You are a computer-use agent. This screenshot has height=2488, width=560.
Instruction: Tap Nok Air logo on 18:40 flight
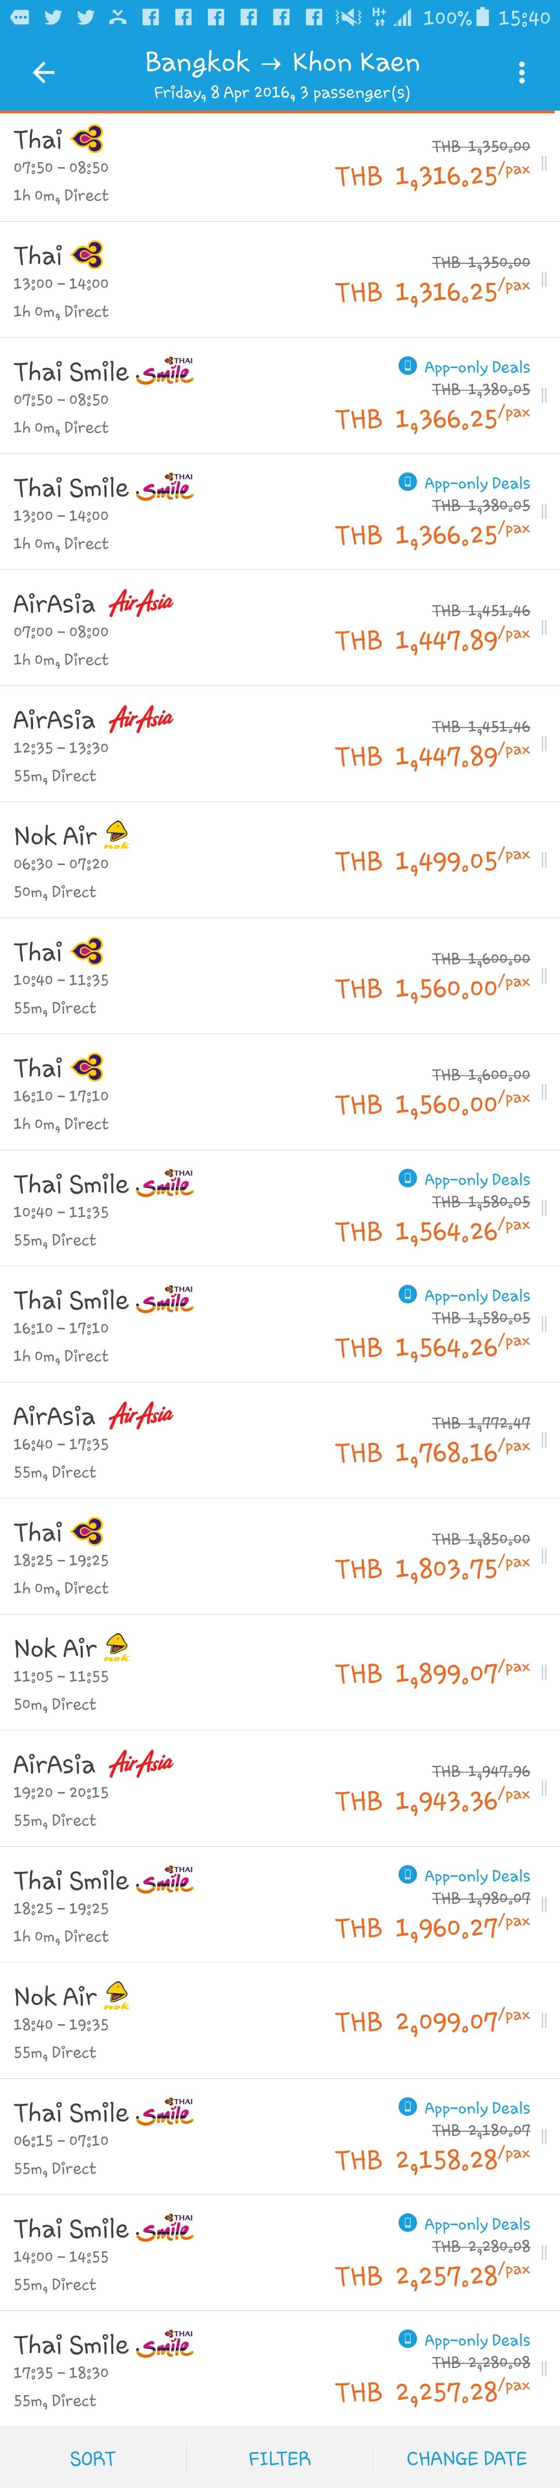coord(117,1995)
